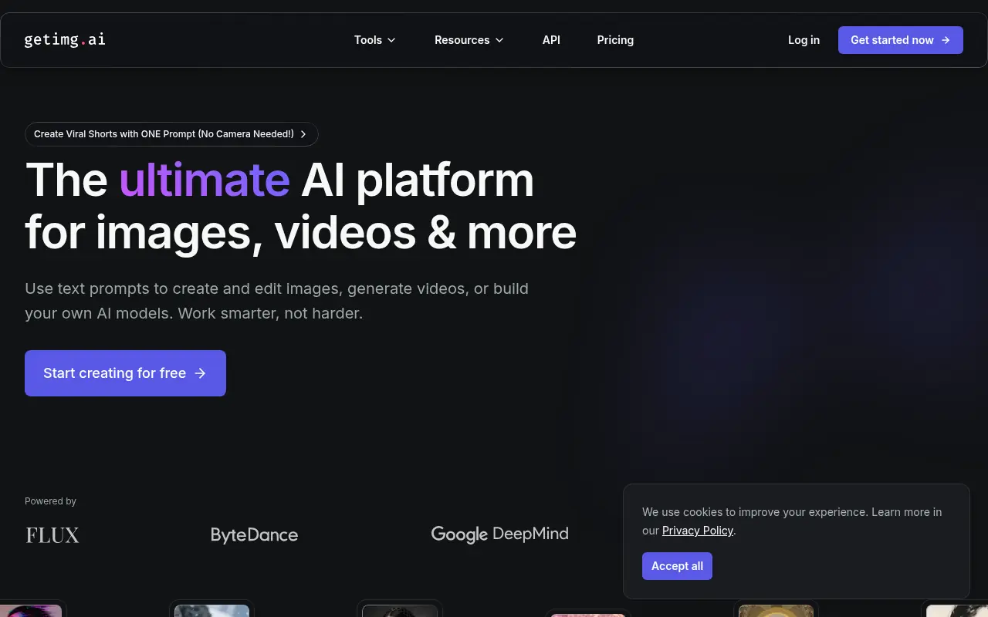Viewport: 988px width, 617px height.
Task: Click the getimg.ai logo
Action: [x=65, y=39]
